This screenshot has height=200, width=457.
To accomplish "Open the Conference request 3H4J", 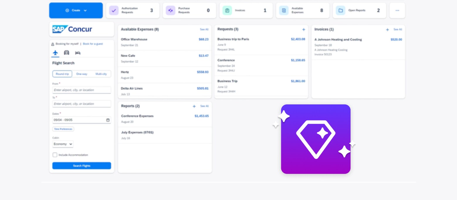I will [x=261, y=65].
